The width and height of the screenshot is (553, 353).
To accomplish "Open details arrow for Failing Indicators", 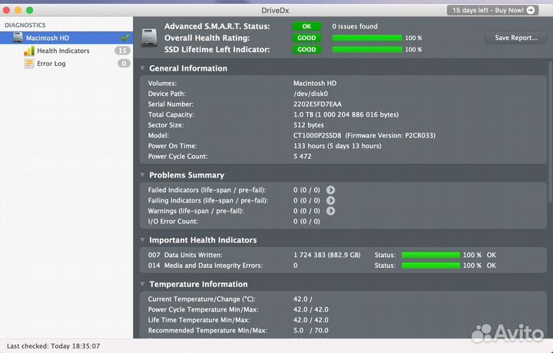I will click(330, 200).
